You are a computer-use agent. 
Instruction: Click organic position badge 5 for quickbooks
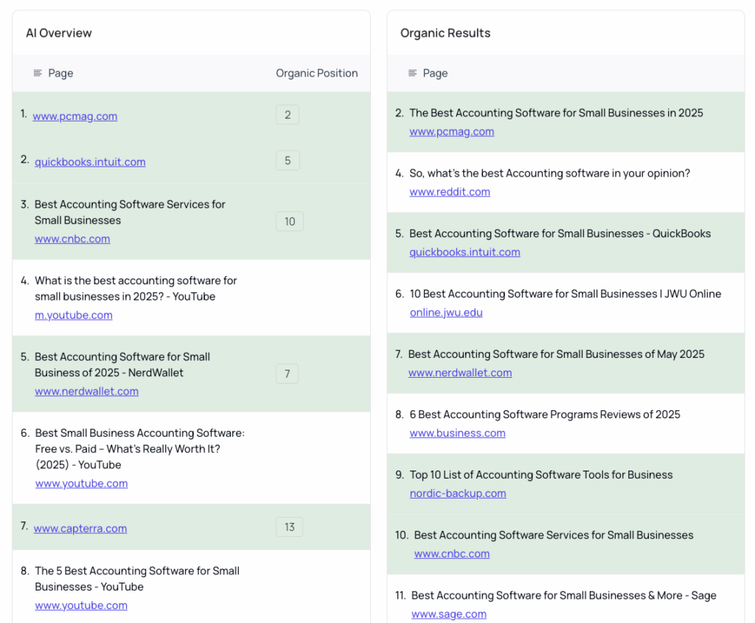pos(288,161)
